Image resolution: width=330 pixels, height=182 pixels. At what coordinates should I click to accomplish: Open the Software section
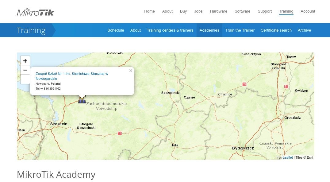[242, 11]
